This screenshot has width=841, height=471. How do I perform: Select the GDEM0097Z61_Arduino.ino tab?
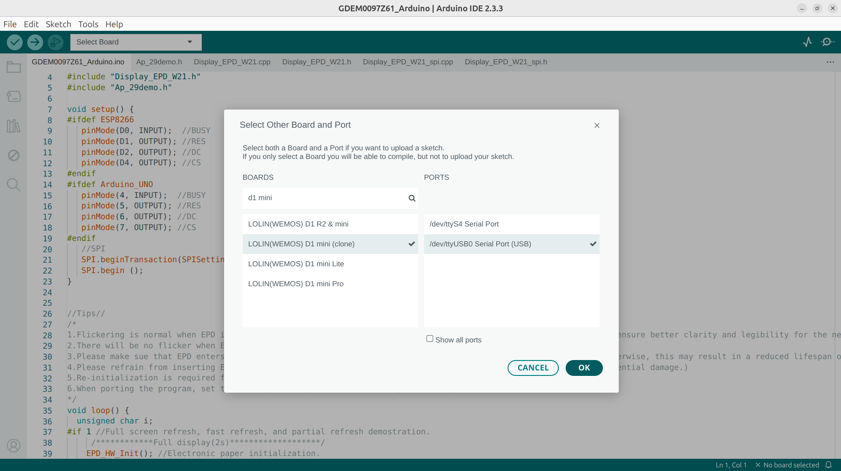(78, 62)
